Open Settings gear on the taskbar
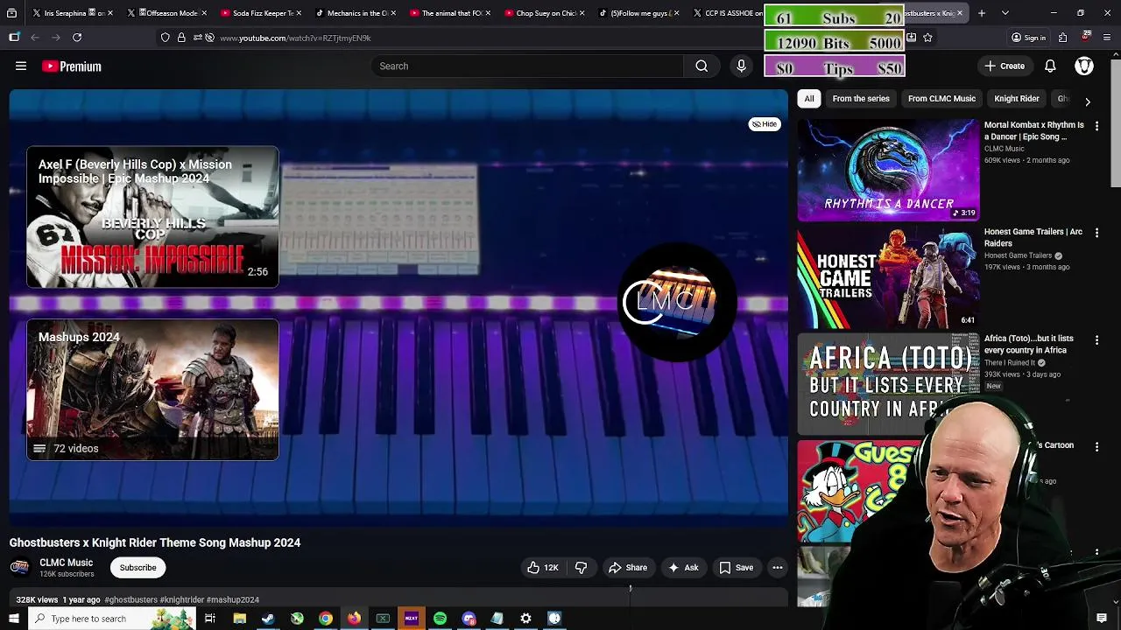1121x630 pixels. tap(525, 619)
